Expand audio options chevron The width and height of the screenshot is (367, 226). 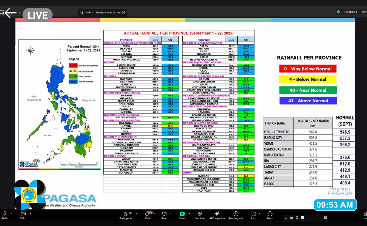pyautogui.click(x=11, y=213)
